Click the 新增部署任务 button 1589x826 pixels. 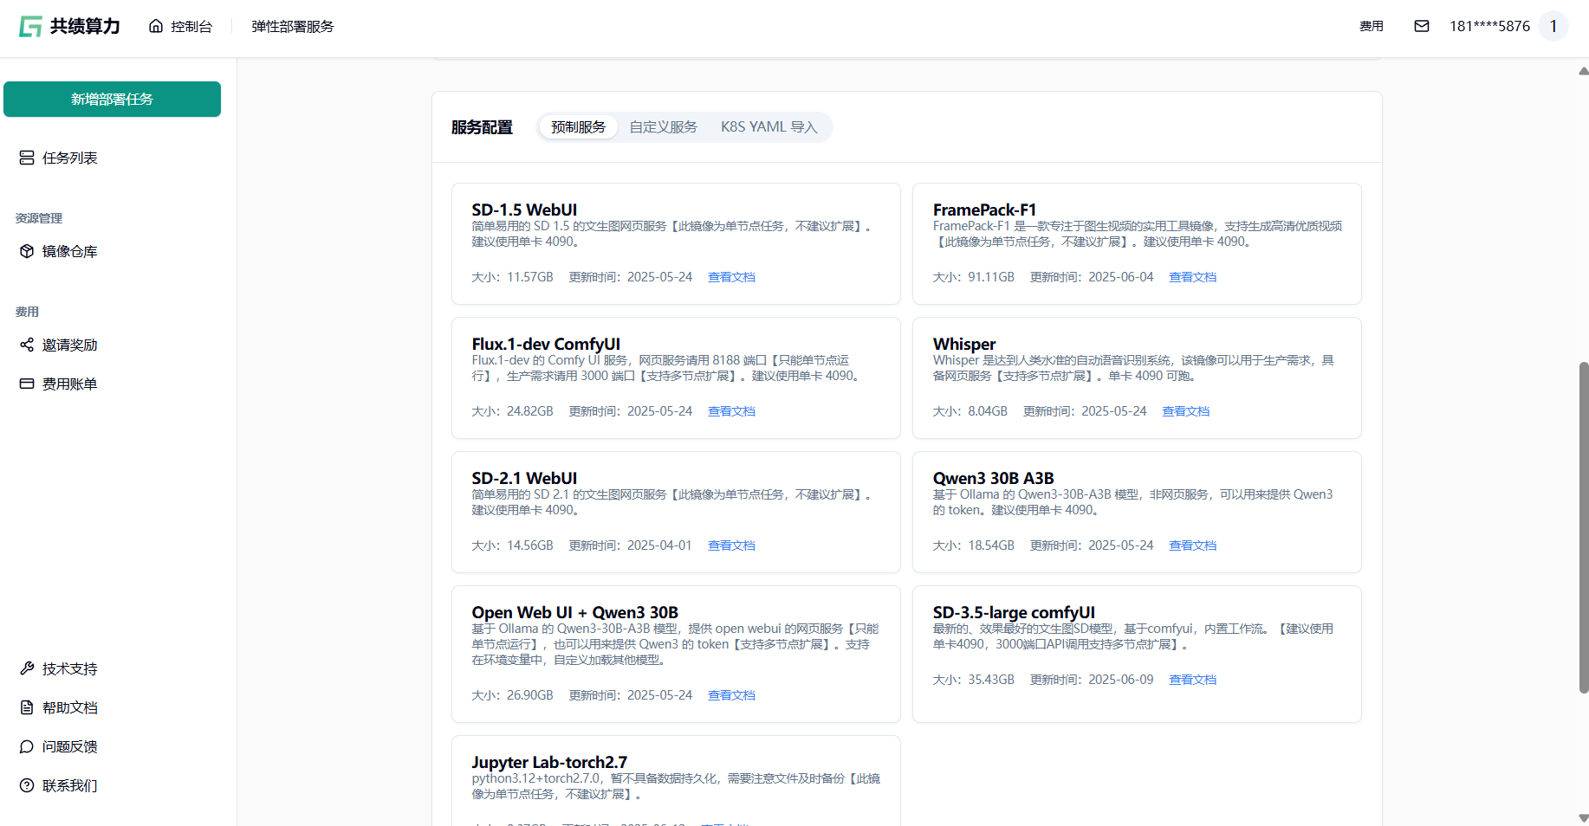[112, 100]
